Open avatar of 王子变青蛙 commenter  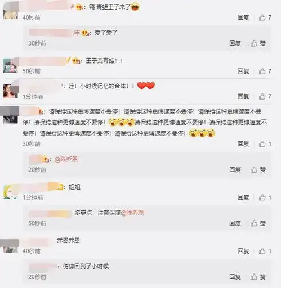[11, 65]
